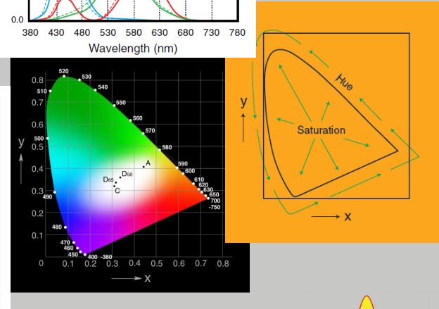Click the 430 tick label on the wavelength axis
439x309 pixels.
(56, 33)
